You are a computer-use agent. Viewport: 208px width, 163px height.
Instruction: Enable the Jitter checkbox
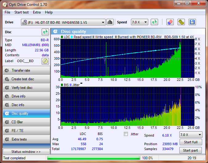click(126, 134)
